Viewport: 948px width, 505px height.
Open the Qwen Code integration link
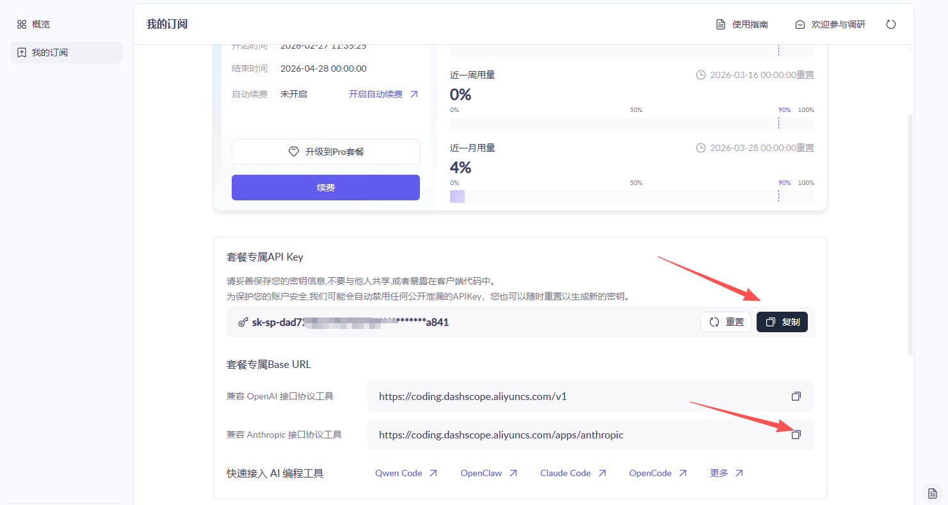(x=406, y=473)
